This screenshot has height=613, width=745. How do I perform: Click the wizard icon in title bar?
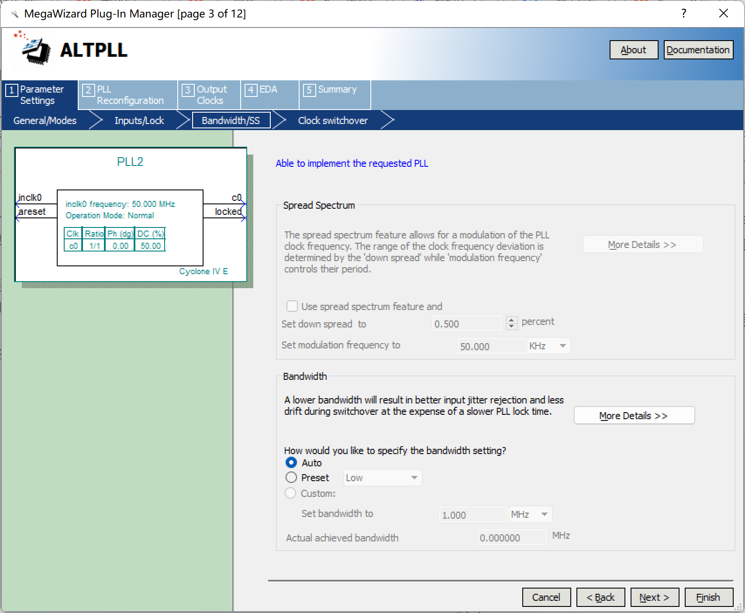[x=14, y=14]
